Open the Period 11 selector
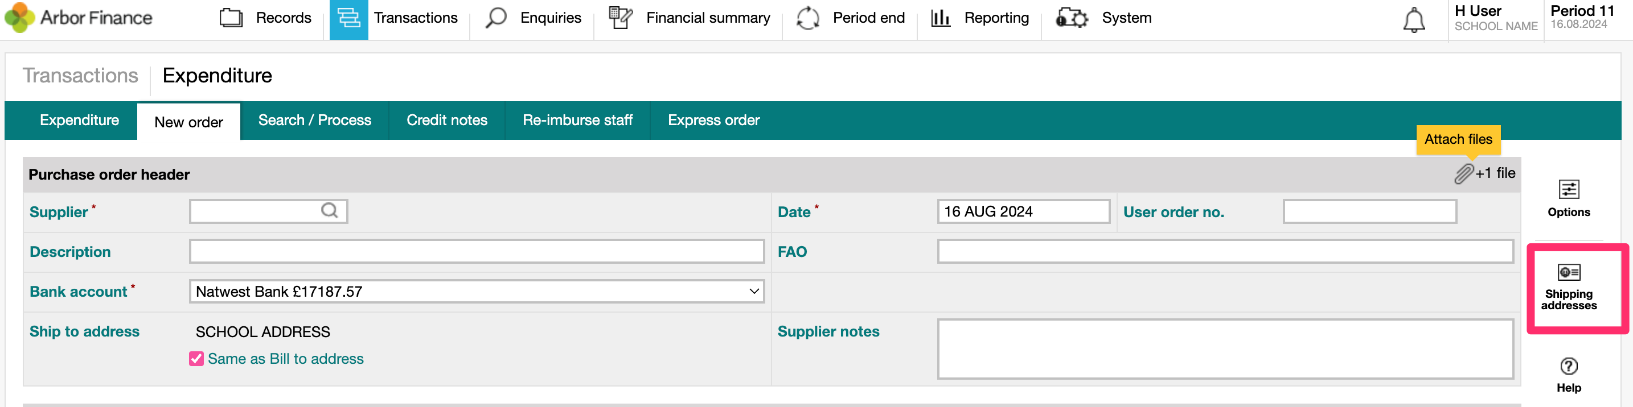Image resolution: width=1633 pixels, height=407 pixels. point(1582,18)
